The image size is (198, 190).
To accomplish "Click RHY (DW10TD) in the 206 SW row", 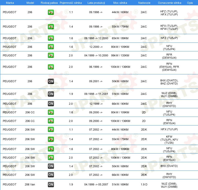I will pyautogui.click(x=169, y=176).
